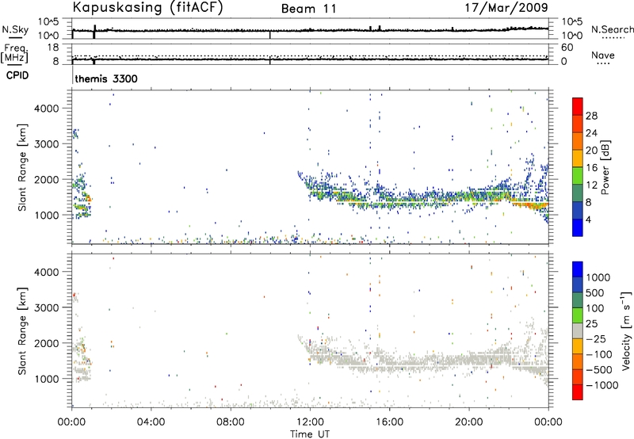Click the "28" value on Power scale
634x439 pixels.
click(591, 116)
